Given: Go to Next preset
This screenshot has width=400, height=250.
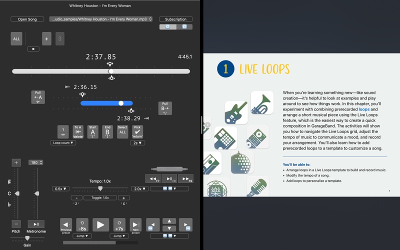Looking at the screenshot, I should [x=135, y=225].
